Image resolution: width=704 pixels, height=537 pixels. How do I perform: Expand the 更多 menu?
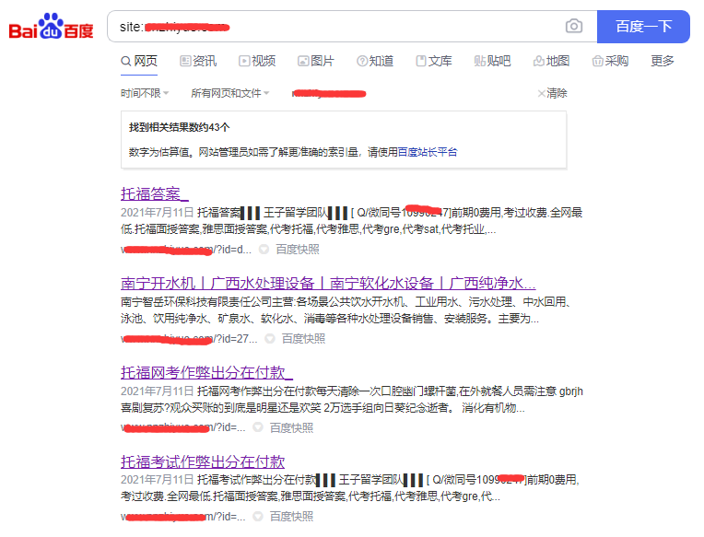663,61
